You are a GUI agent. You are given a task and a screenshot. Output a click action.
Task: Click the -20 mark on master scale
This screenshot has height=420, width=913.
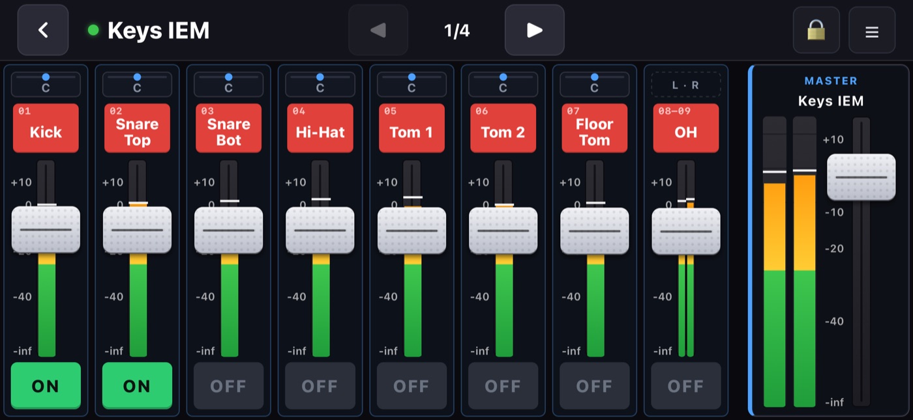834,248
